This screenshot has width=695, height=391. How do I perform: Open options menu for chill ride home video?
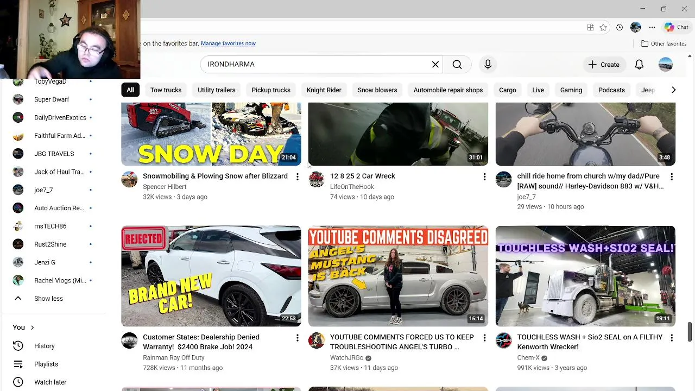coord(672,176)
